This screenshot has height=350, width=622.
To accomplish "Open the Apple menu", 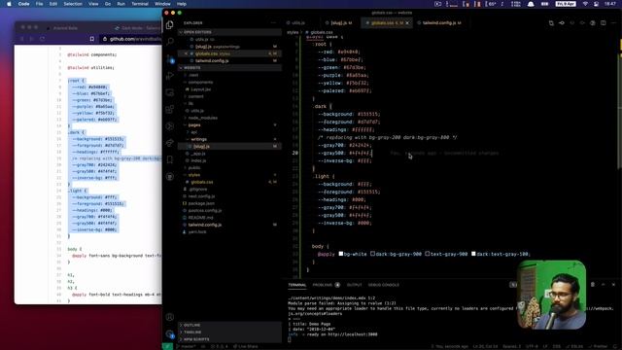I will (9, 4).
